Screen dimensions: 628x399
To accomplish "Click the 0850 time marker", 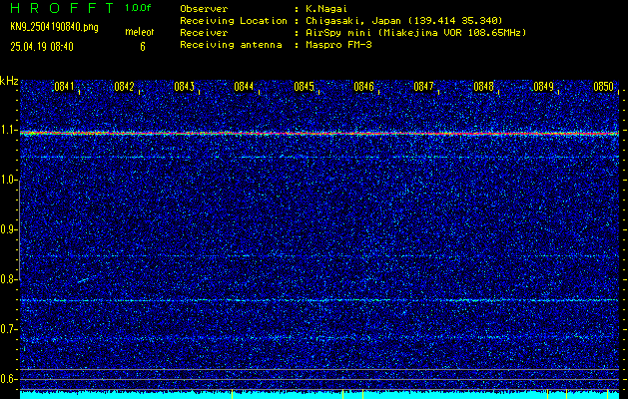I will [x=604, y=87].
